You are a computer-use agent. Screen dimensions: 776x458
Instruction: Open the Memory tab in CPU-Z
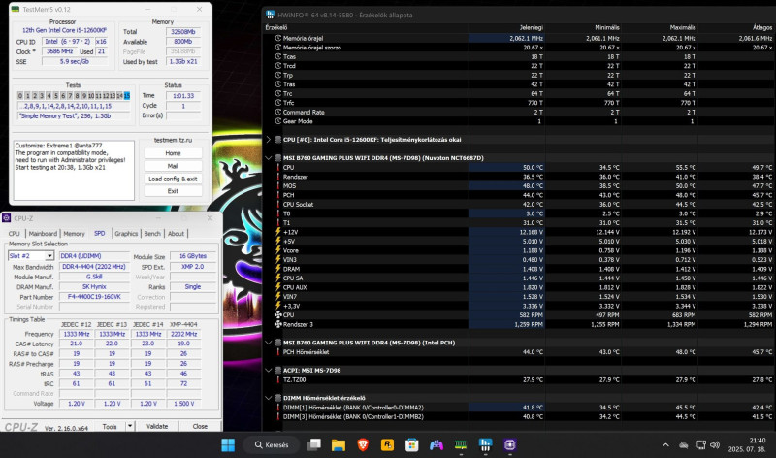[74, 234]
